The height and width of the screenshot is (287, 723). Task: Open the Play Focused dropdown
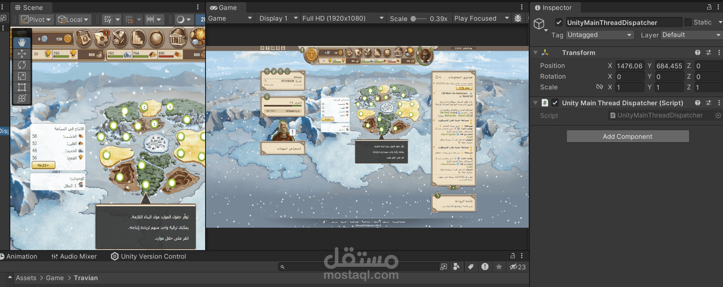click(x=481, y=18)
